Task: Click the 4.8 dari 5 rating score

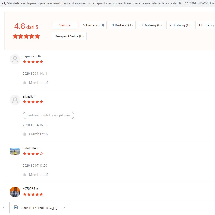Action: click(x=26, y=26)
